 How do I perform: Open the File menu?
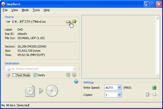(x=5, y=10)
